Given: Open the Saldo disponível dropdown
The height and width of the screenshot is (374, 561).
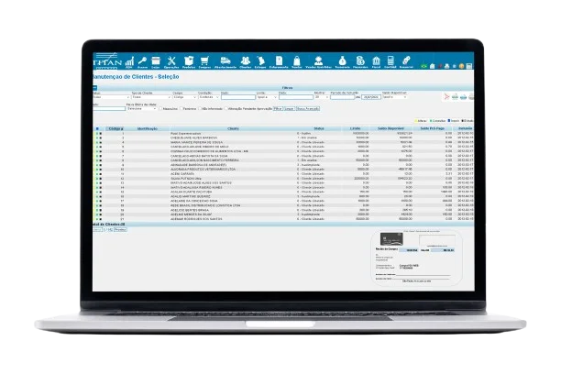Looking at the screenshot, I should (394, 97).
